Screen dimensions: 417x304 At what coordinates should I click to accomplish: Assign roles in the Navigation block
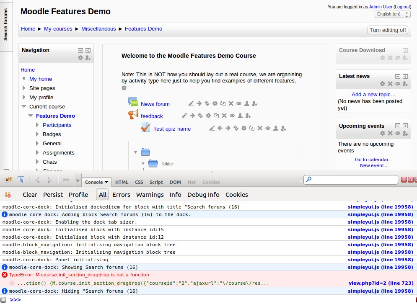(88, 58)
